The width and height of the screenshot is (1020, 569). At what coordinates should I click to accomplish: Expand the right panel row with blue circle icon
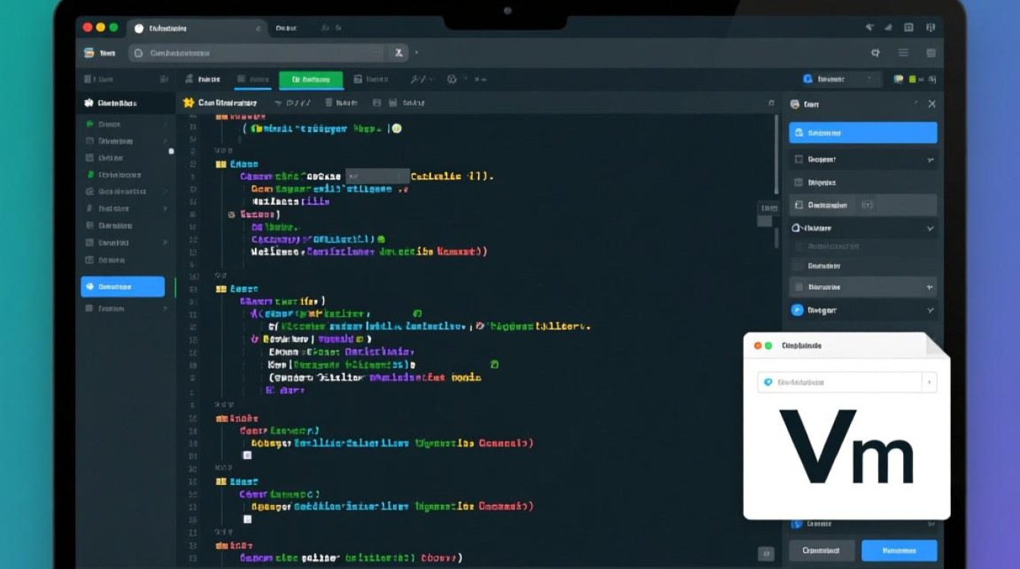pos(930,310)
